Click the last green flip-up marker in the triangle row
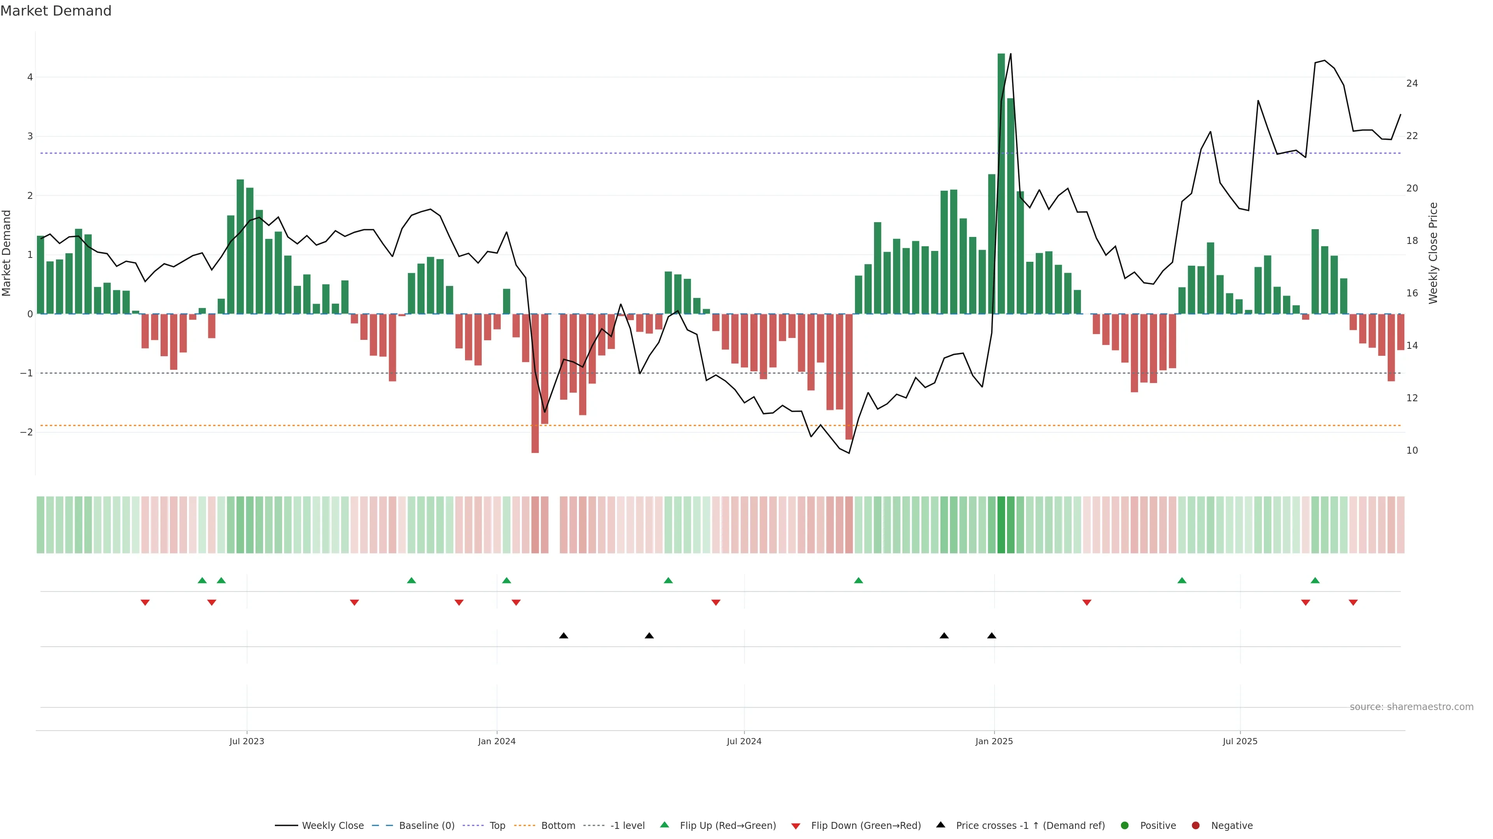This screenshot has width=1493, height=839. tap(1315, 580)
